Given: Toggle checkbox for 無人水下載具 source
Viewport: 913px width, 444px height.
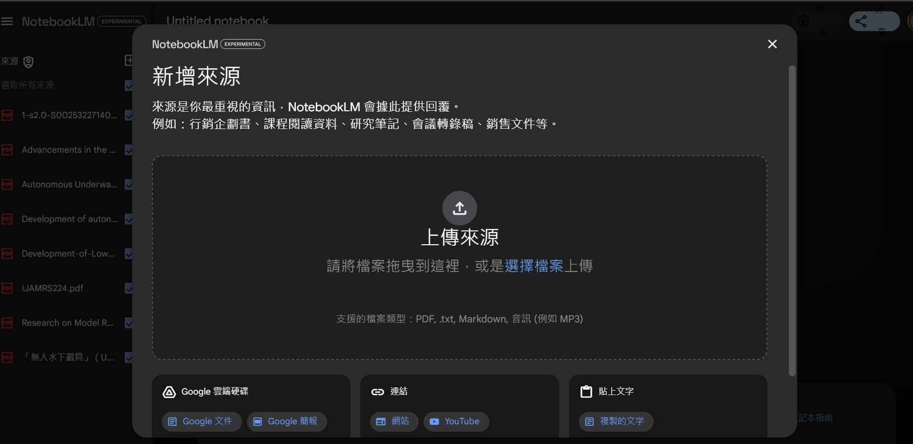Looking at the screenshot, I should click(x=129, y=357).
